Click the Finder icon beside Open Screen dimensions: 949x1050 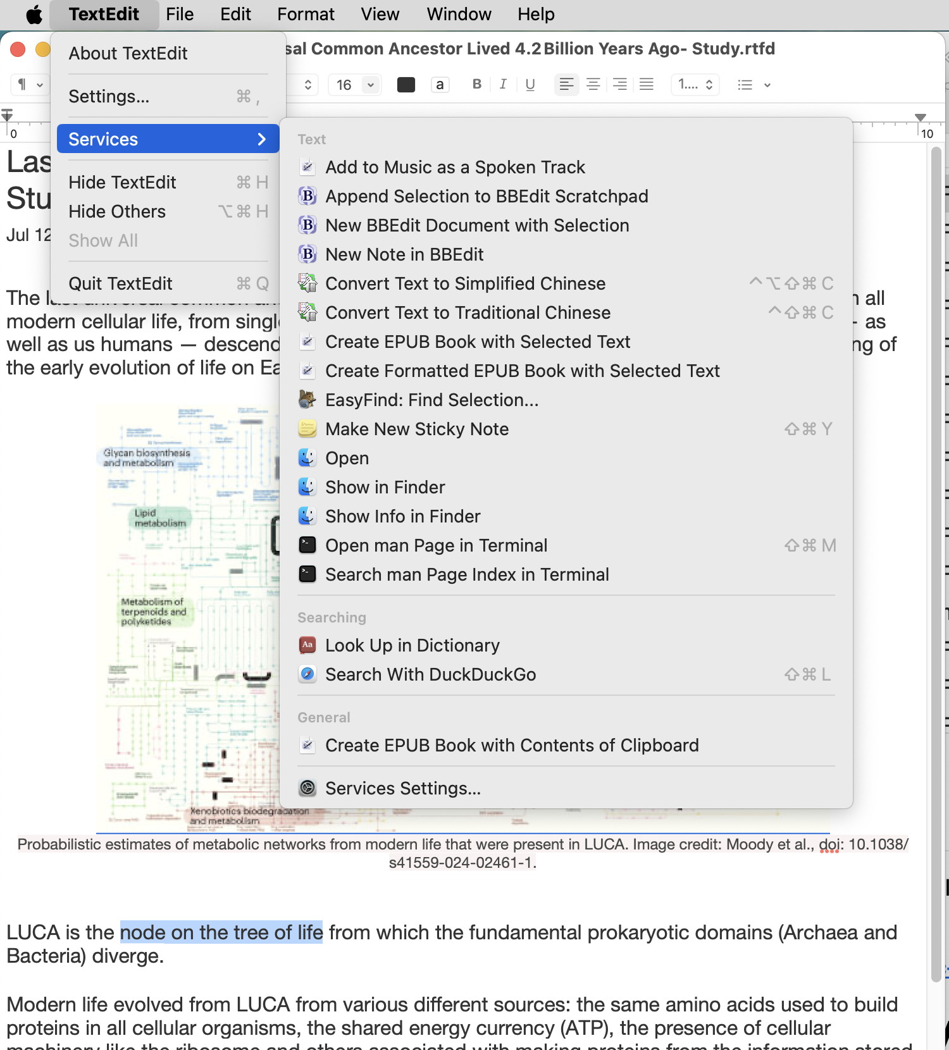coord(307,458)
